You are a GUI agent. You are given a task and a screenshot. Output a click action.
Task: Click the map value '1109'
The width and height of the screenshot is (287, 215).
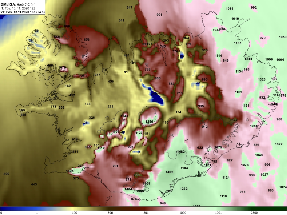(238, 92)
